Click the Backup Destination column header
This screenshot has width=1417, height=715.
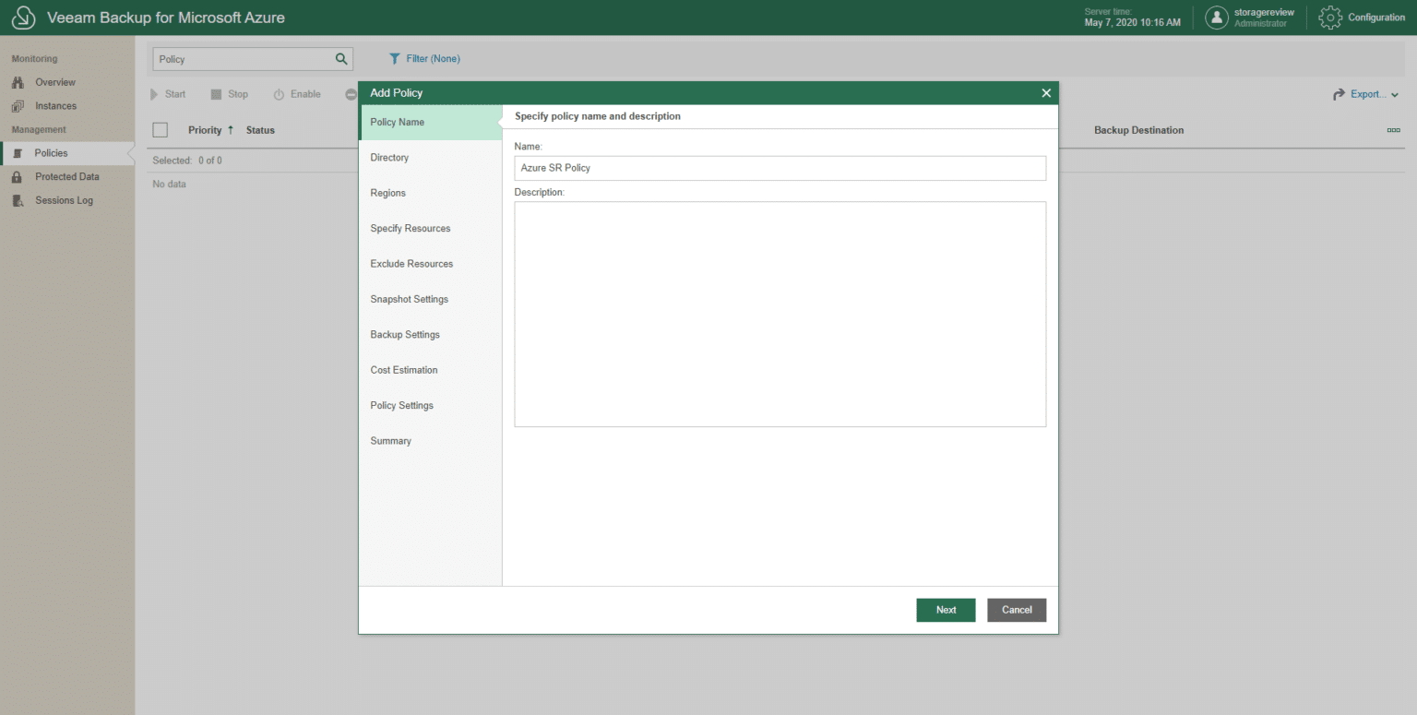pos(1138,130)
